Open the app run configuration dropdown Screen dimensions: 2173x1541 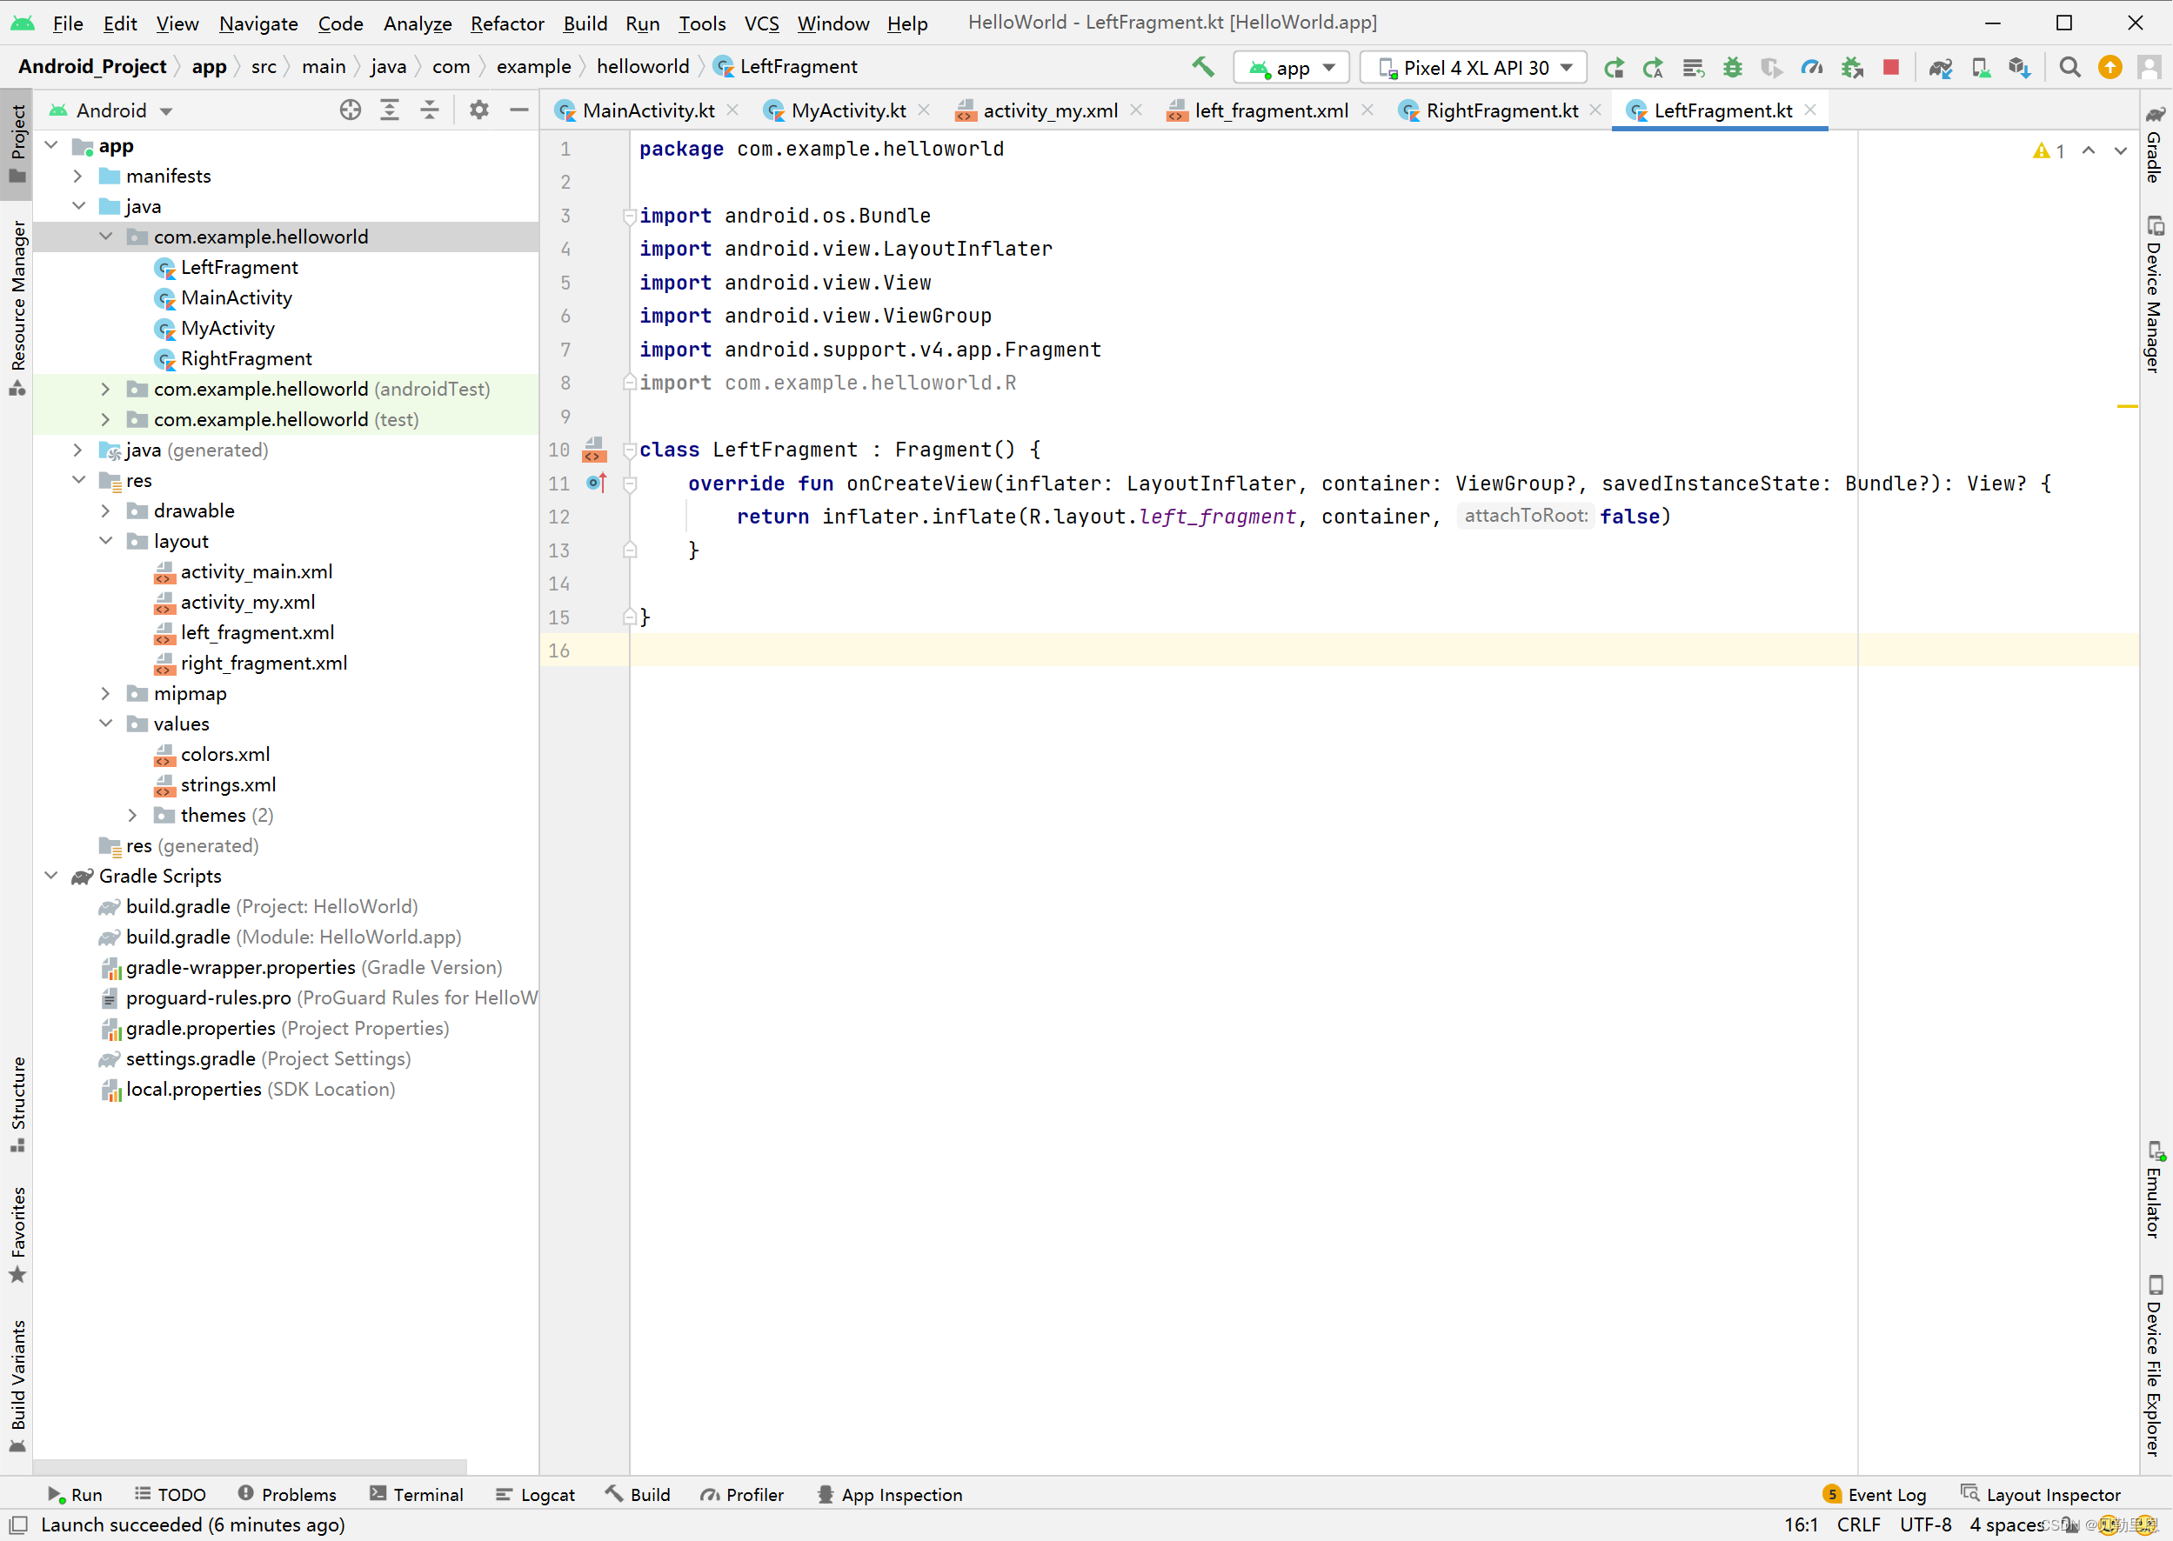(1293, 67)
